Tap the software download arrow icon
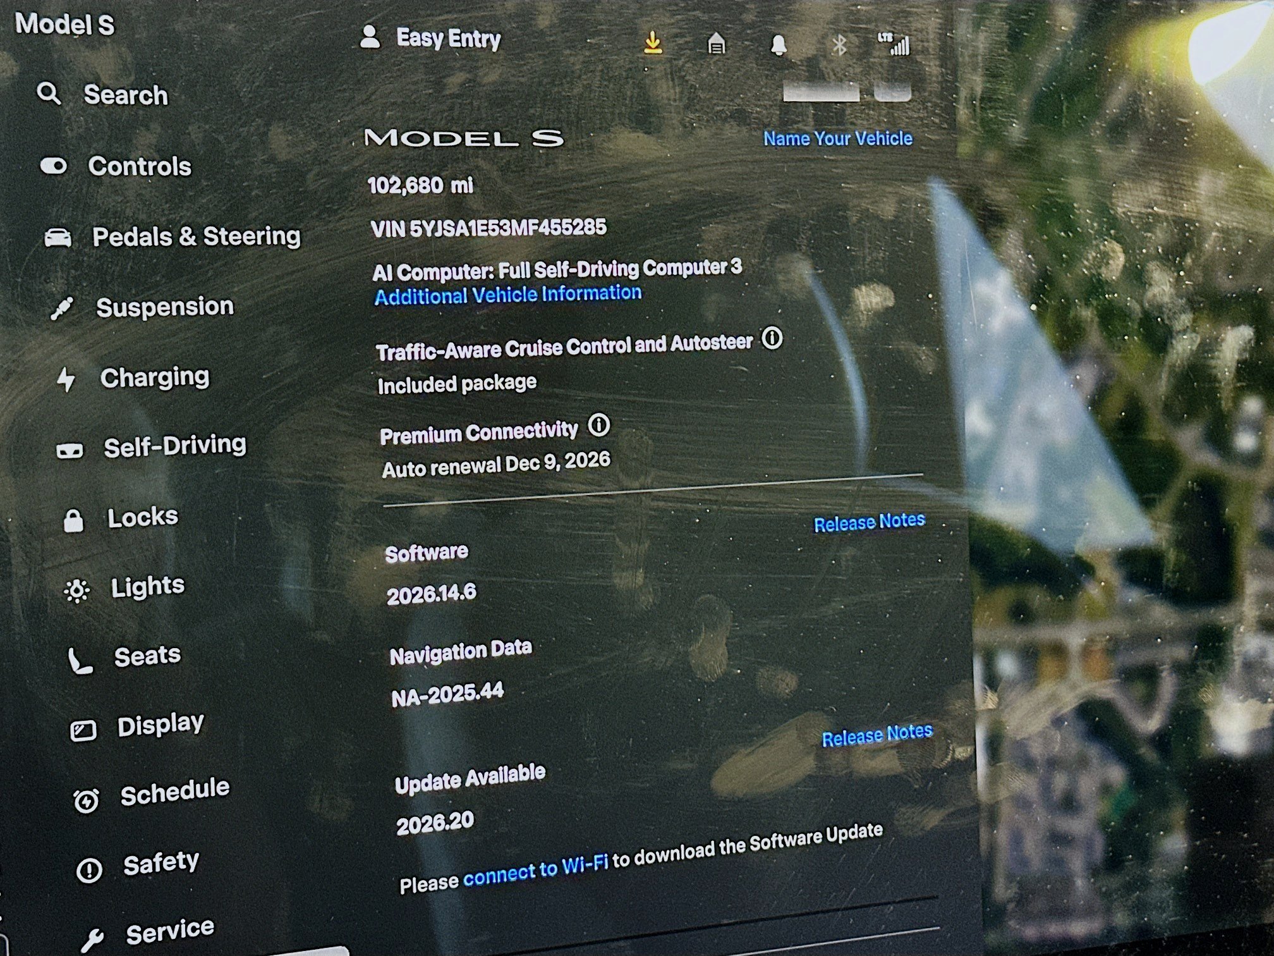The image size is (1274, 956). 653,43
